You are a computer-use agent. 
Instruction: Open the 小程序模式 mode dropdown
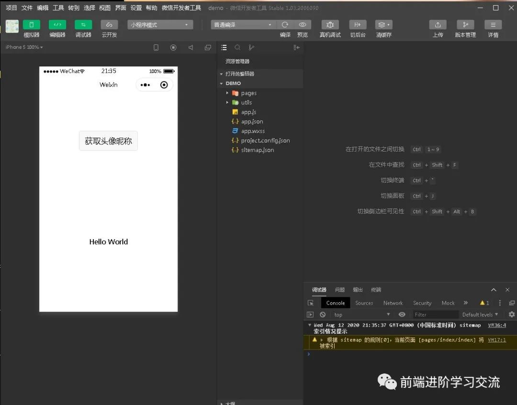160,25
